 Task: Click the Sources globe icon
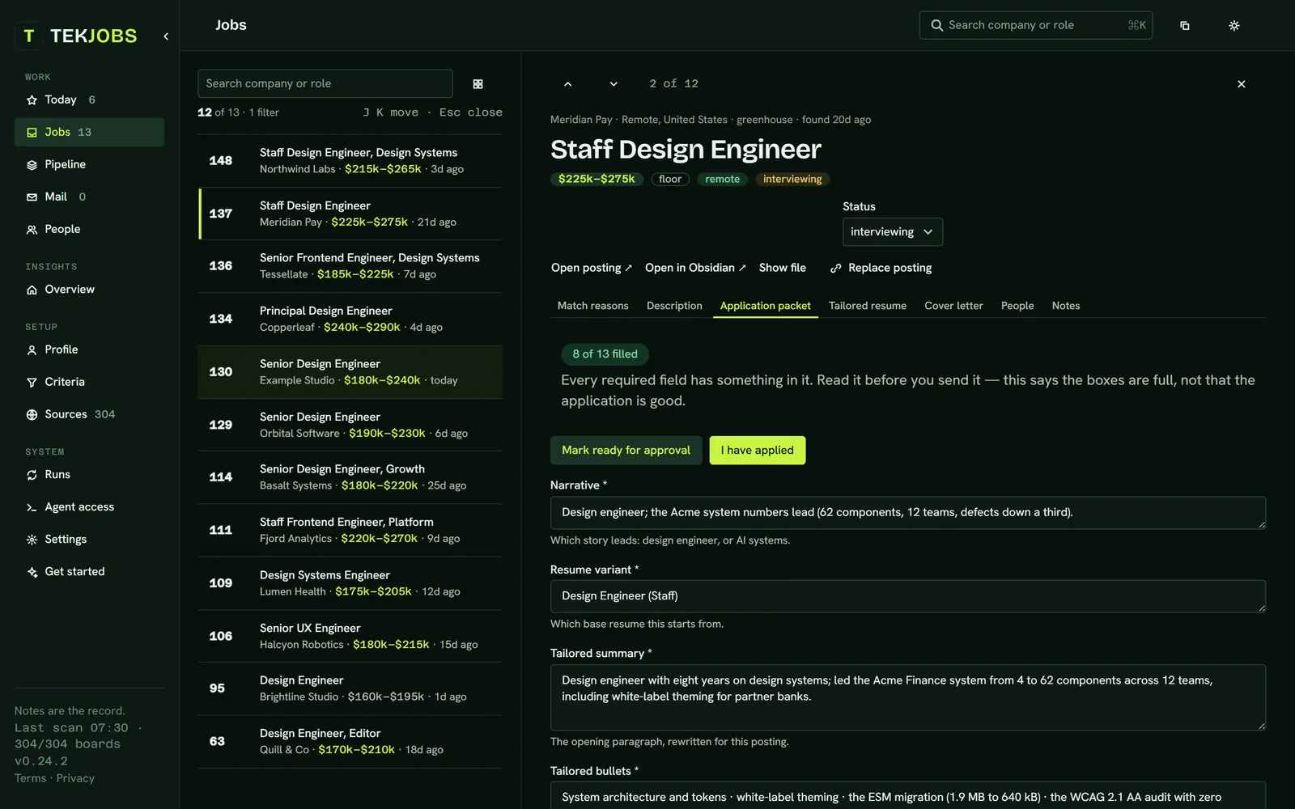click(32, 415)
